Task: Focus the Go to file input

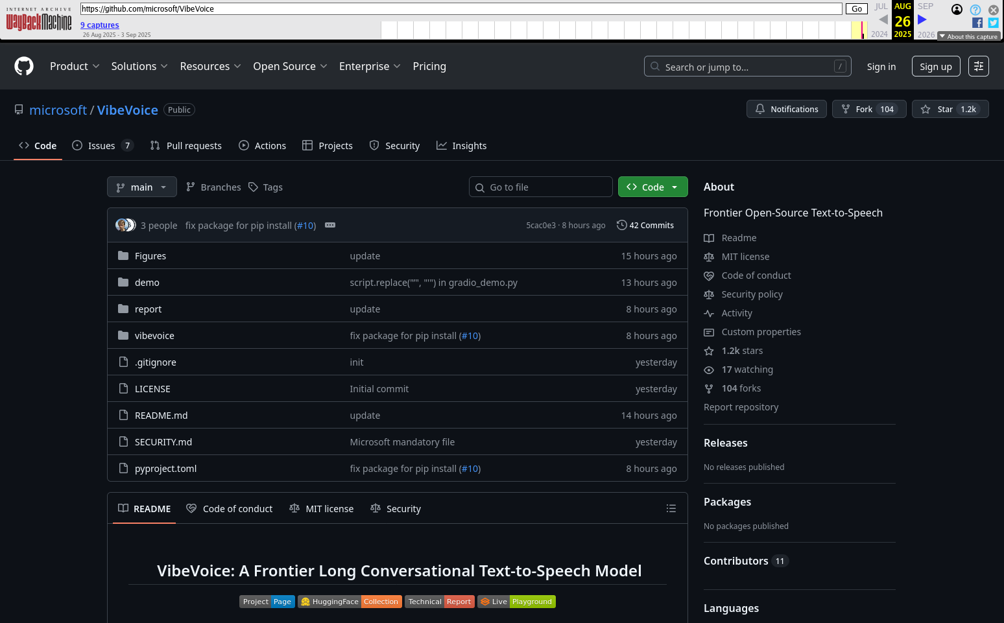Action: 541,187
